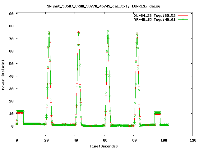
Task: Select the legend entry 'YR-48.15 Tsys:49.61'
Action: coord(155,20)
